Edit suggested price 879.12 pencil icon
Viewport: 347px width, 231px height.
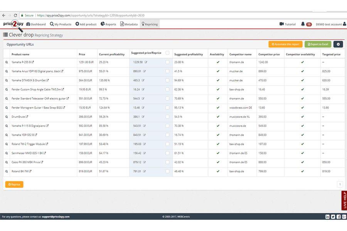(145, 162)
